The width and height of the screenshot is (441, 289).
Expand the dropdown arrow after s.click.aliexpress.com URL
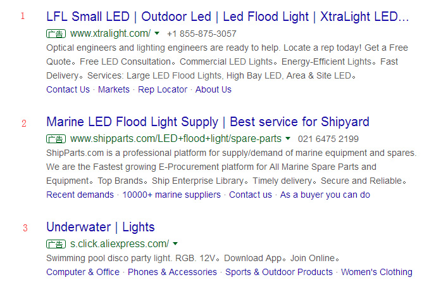(175, 244)
